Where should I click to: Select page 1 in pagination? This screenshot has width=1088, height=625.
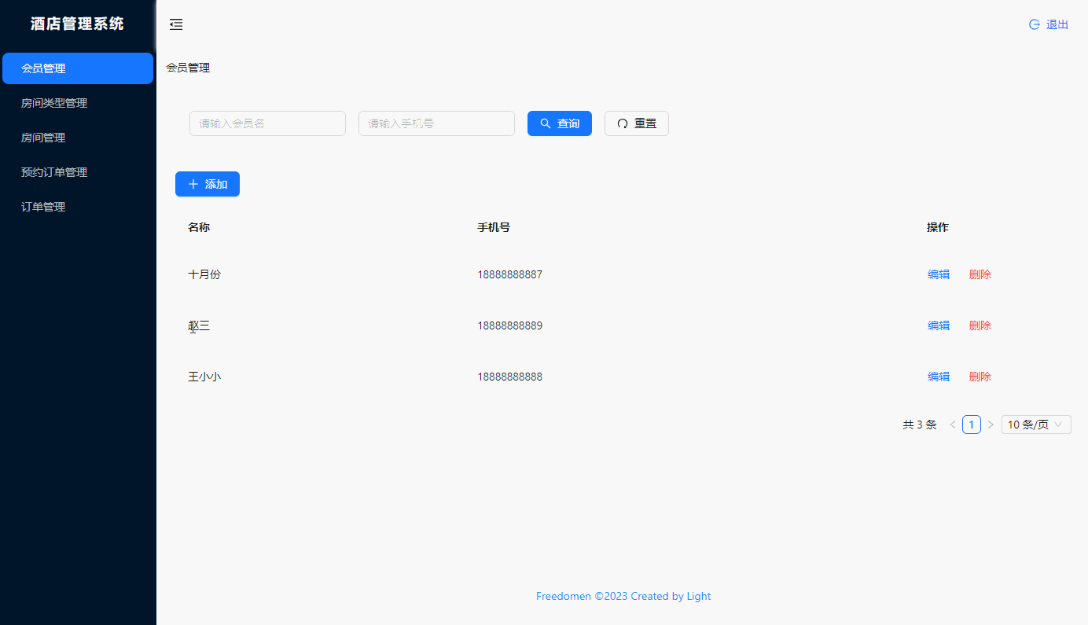[x=972, y=425]
